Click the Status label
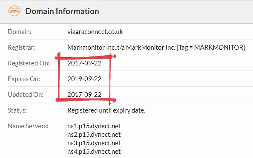 [17, 110]
